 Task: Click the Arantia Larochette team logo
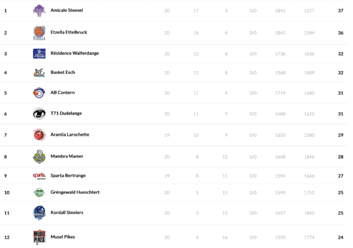click(x=39, y=135)
